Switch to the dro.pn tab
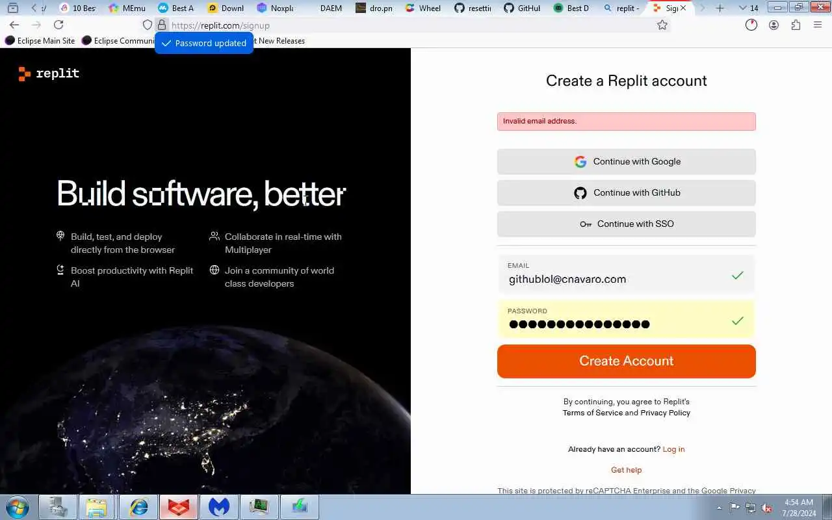This screenshot has height=520, width=832. click(374, 8)
